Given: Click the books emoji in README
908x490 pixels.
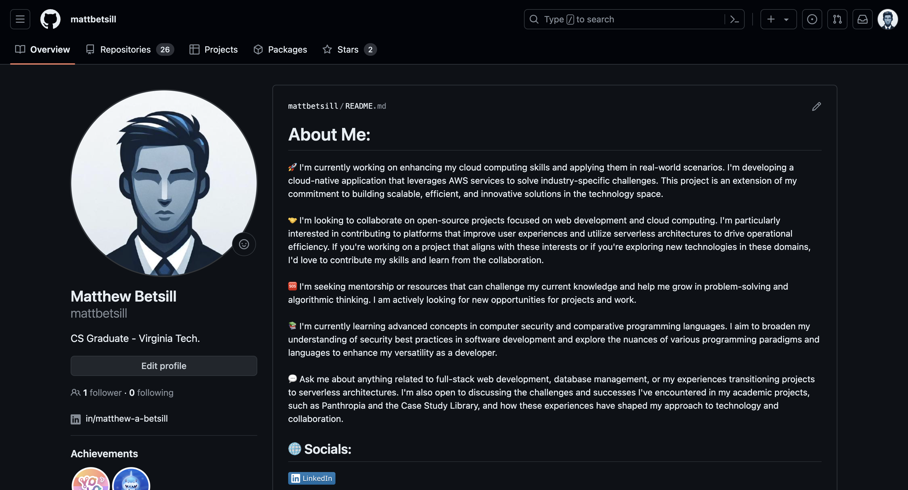Looking at the screenshot, I should [x=292, y=326].
